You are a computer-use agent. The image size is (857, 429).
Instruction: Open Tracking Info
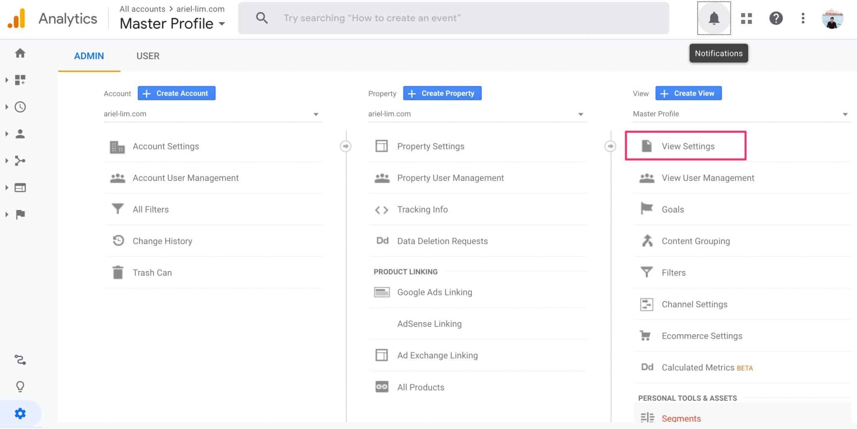pyautogui.click(x=477, y=209)
